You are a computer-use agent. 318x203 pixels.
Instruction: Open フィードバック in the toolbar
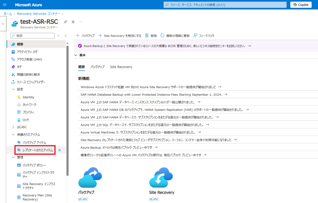204,36
